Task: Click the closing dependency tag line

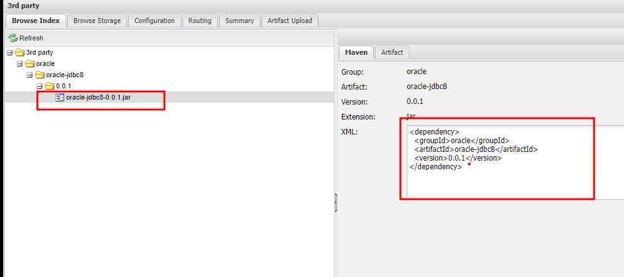Action: tap(436, 167)
